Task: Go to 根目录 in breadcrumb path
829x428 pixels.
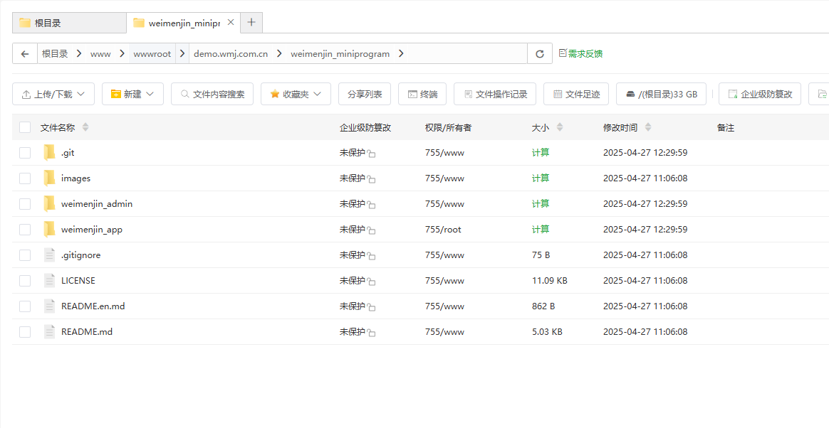Action: (55, 54)
